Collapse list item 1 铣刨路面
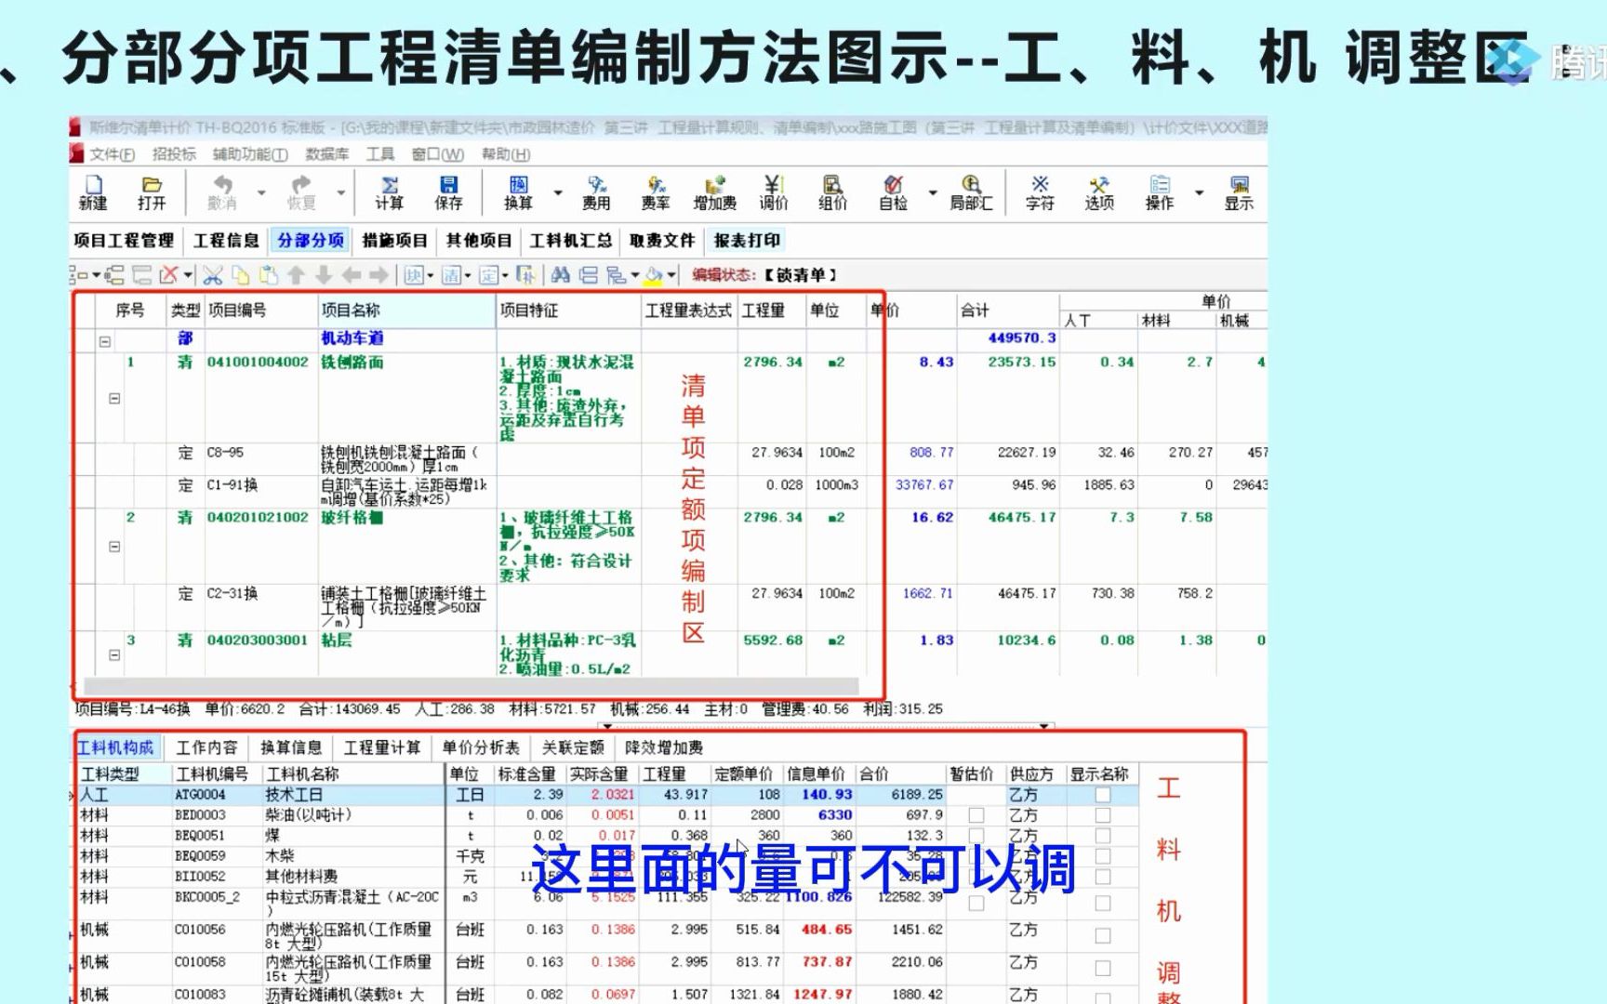This screenshot has height=1004, width=1607. pyautogui.click(x=114, y=398)
